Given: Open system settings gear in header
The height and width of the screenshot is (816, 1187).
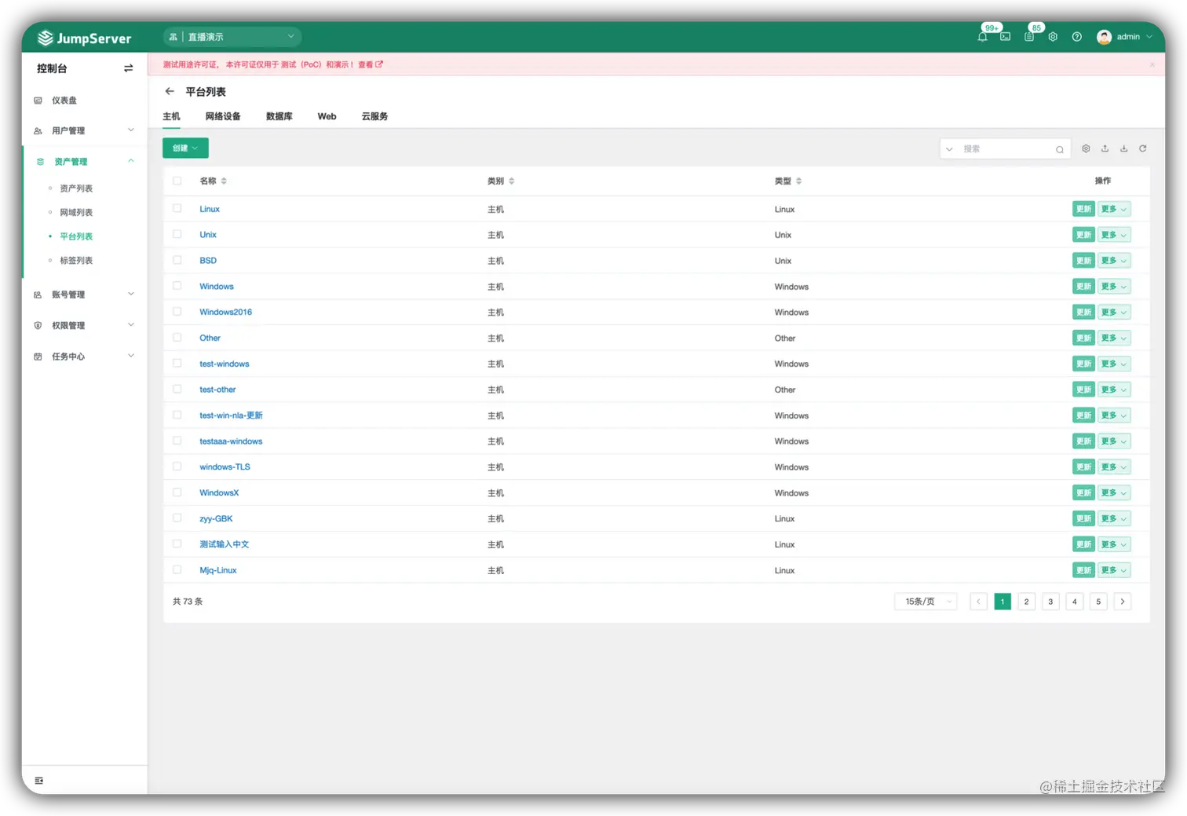Looking at the screenshot, I should (x=1053, y=37).
